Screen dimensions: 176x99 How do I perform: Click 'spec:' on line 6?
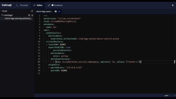[46, 30]
